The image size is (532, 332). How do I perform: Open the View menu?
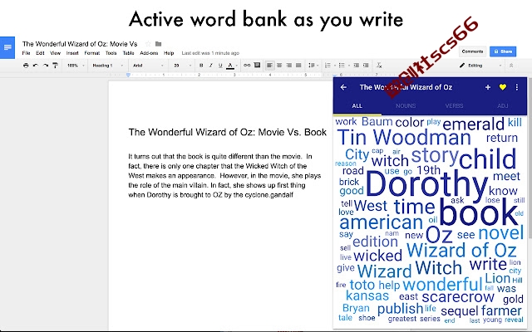pyautogui.click(x=56, y=53)
